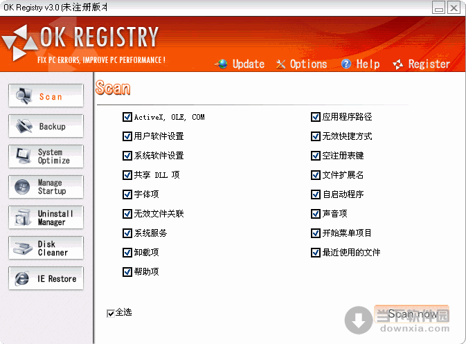This screenshot has height=344, width=466.
Task: Uncheck the 卸载项 checkbox
Action: (x=127, y=253)
